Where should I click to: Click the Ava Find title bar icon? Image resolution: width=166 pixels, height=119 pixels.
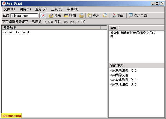[4, 4]
